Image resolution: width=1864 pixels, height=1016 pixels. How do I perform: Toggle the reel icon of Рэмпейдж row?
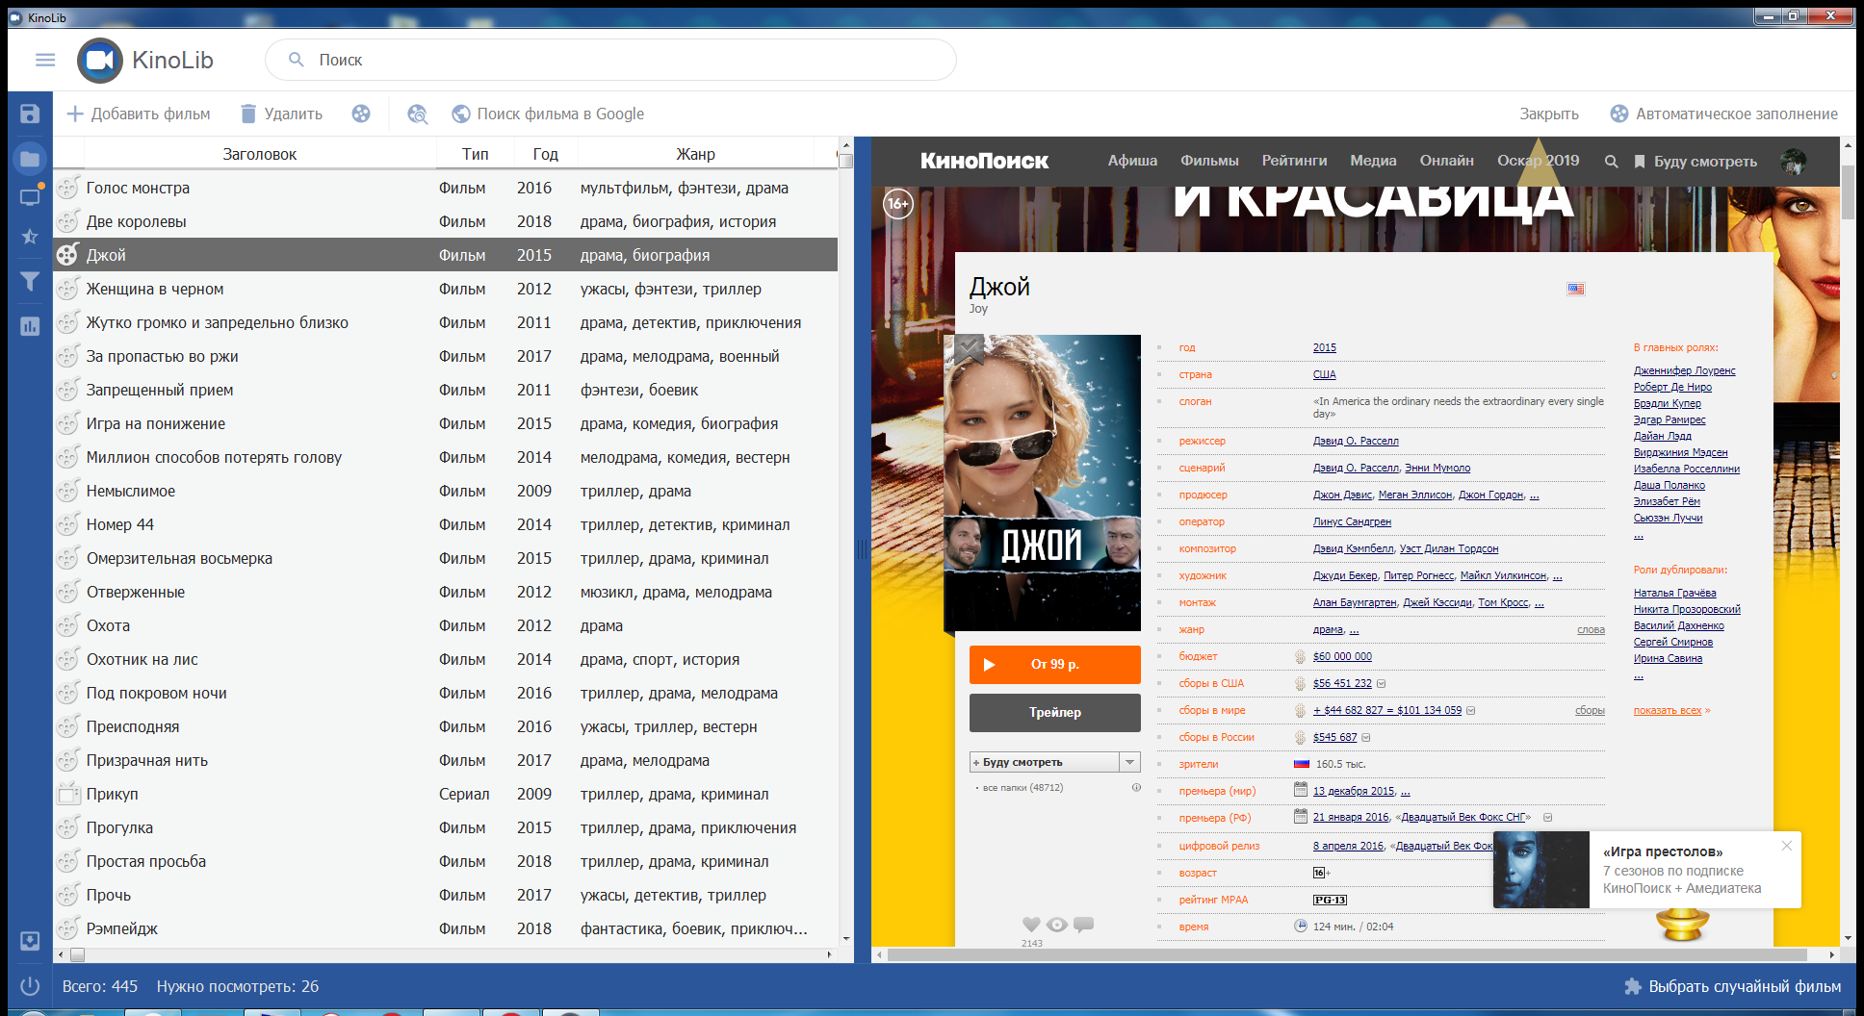(x=67, y=928)
